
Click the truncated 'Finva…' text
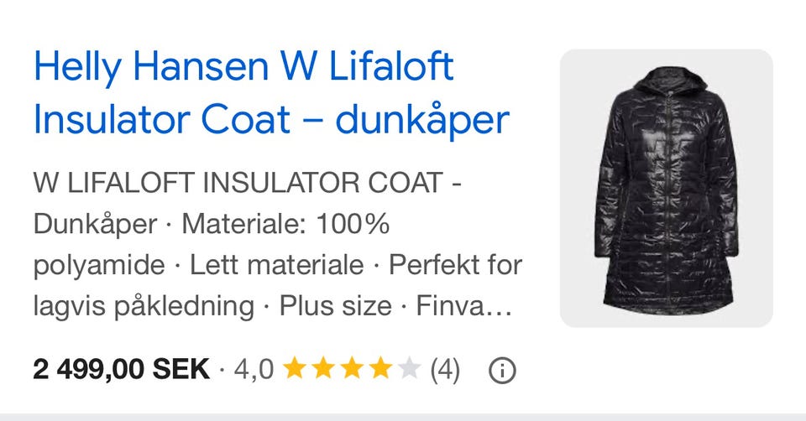tap(464, 306)
